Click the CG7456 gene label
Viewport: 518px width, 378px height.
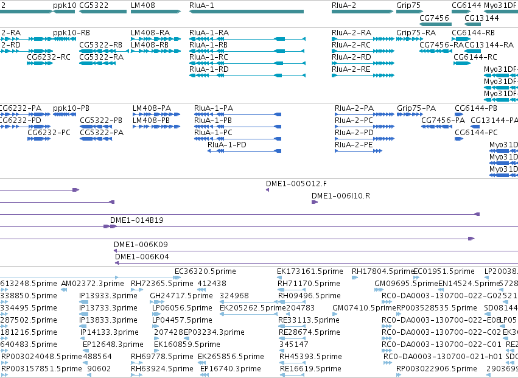[434, 18]
